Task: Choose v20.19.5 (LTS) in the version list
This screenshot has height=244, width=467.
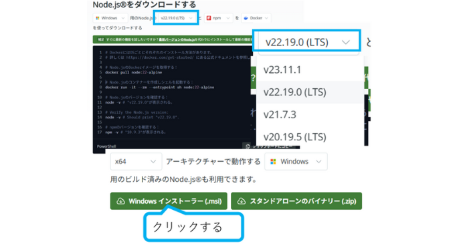Action: (310, 136)
